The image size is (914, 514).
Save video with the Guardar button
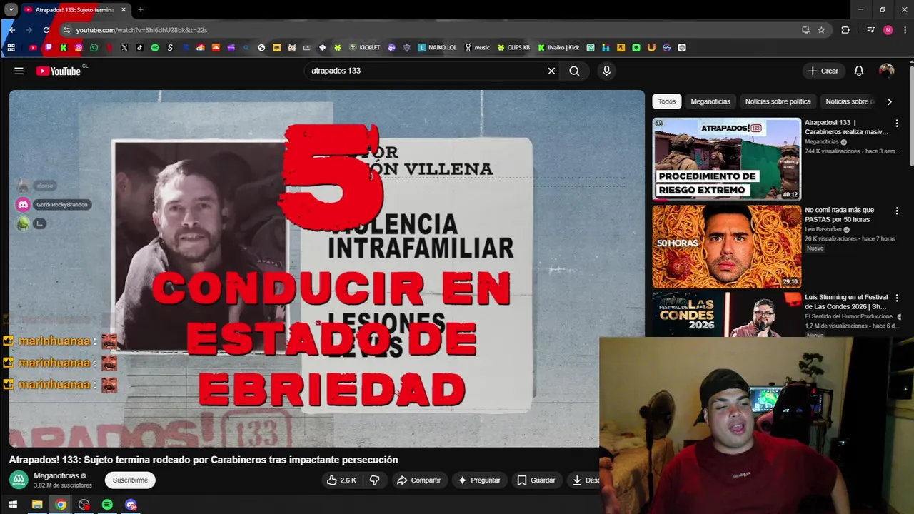click(536, 480)
